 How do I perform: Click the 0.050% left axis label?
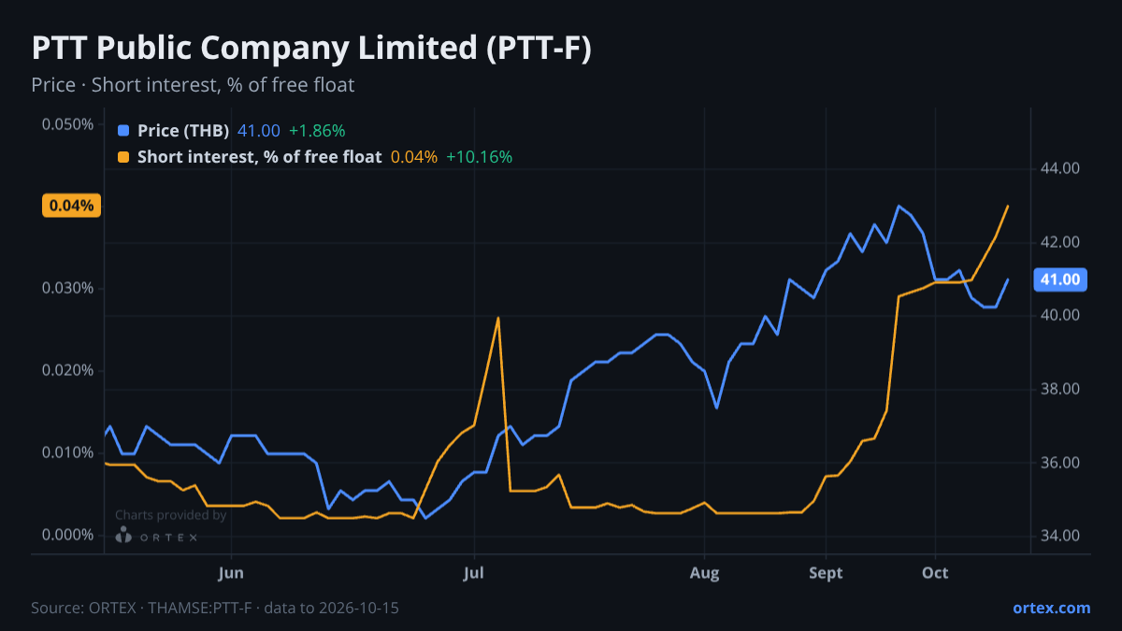coord(67,124)
